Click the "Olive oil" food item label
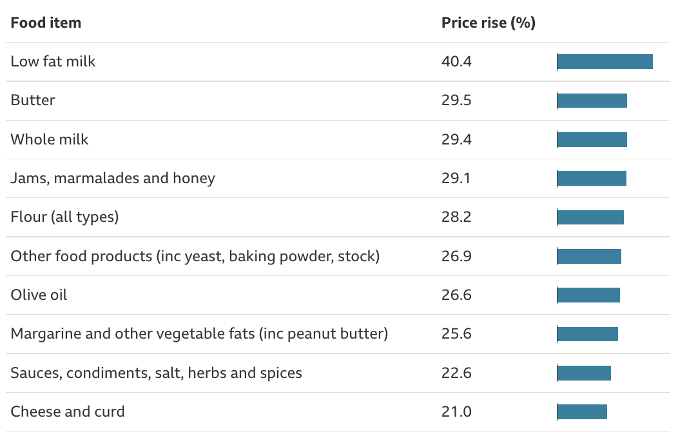Image resolution: width=678 pixels, height=436 pixels. point(39,295)
